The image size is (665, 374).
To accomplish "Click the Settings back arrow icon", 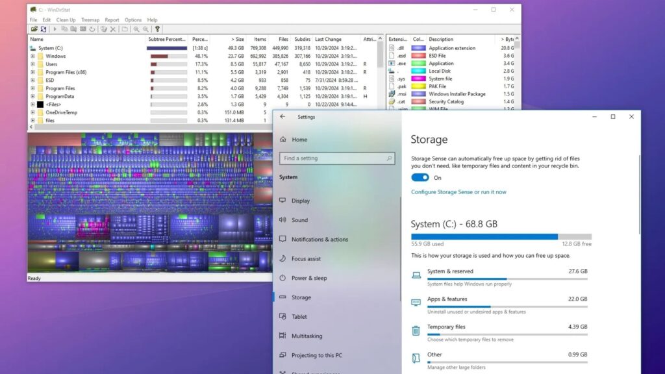I will [282, 117].
